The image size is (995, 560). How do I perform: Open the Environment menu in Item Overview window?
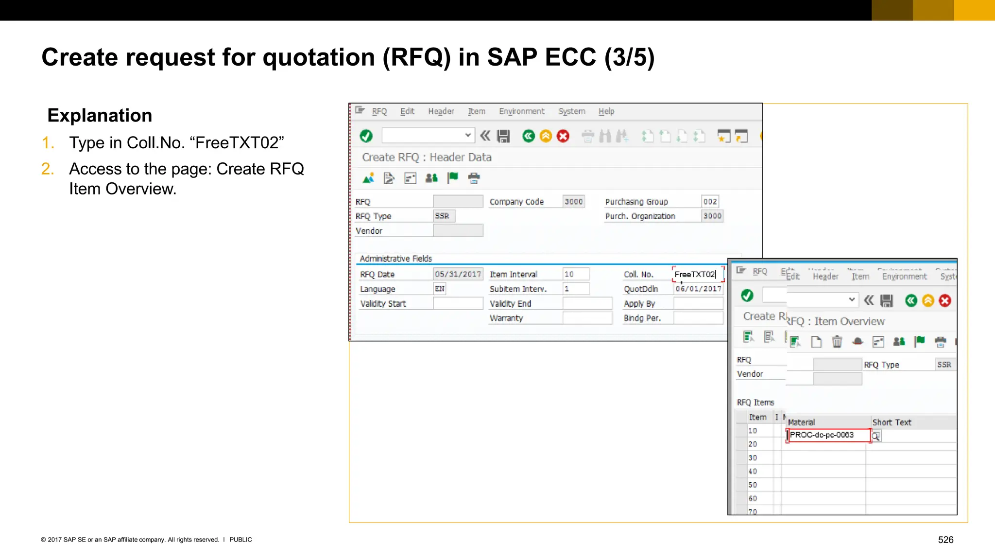904,277
